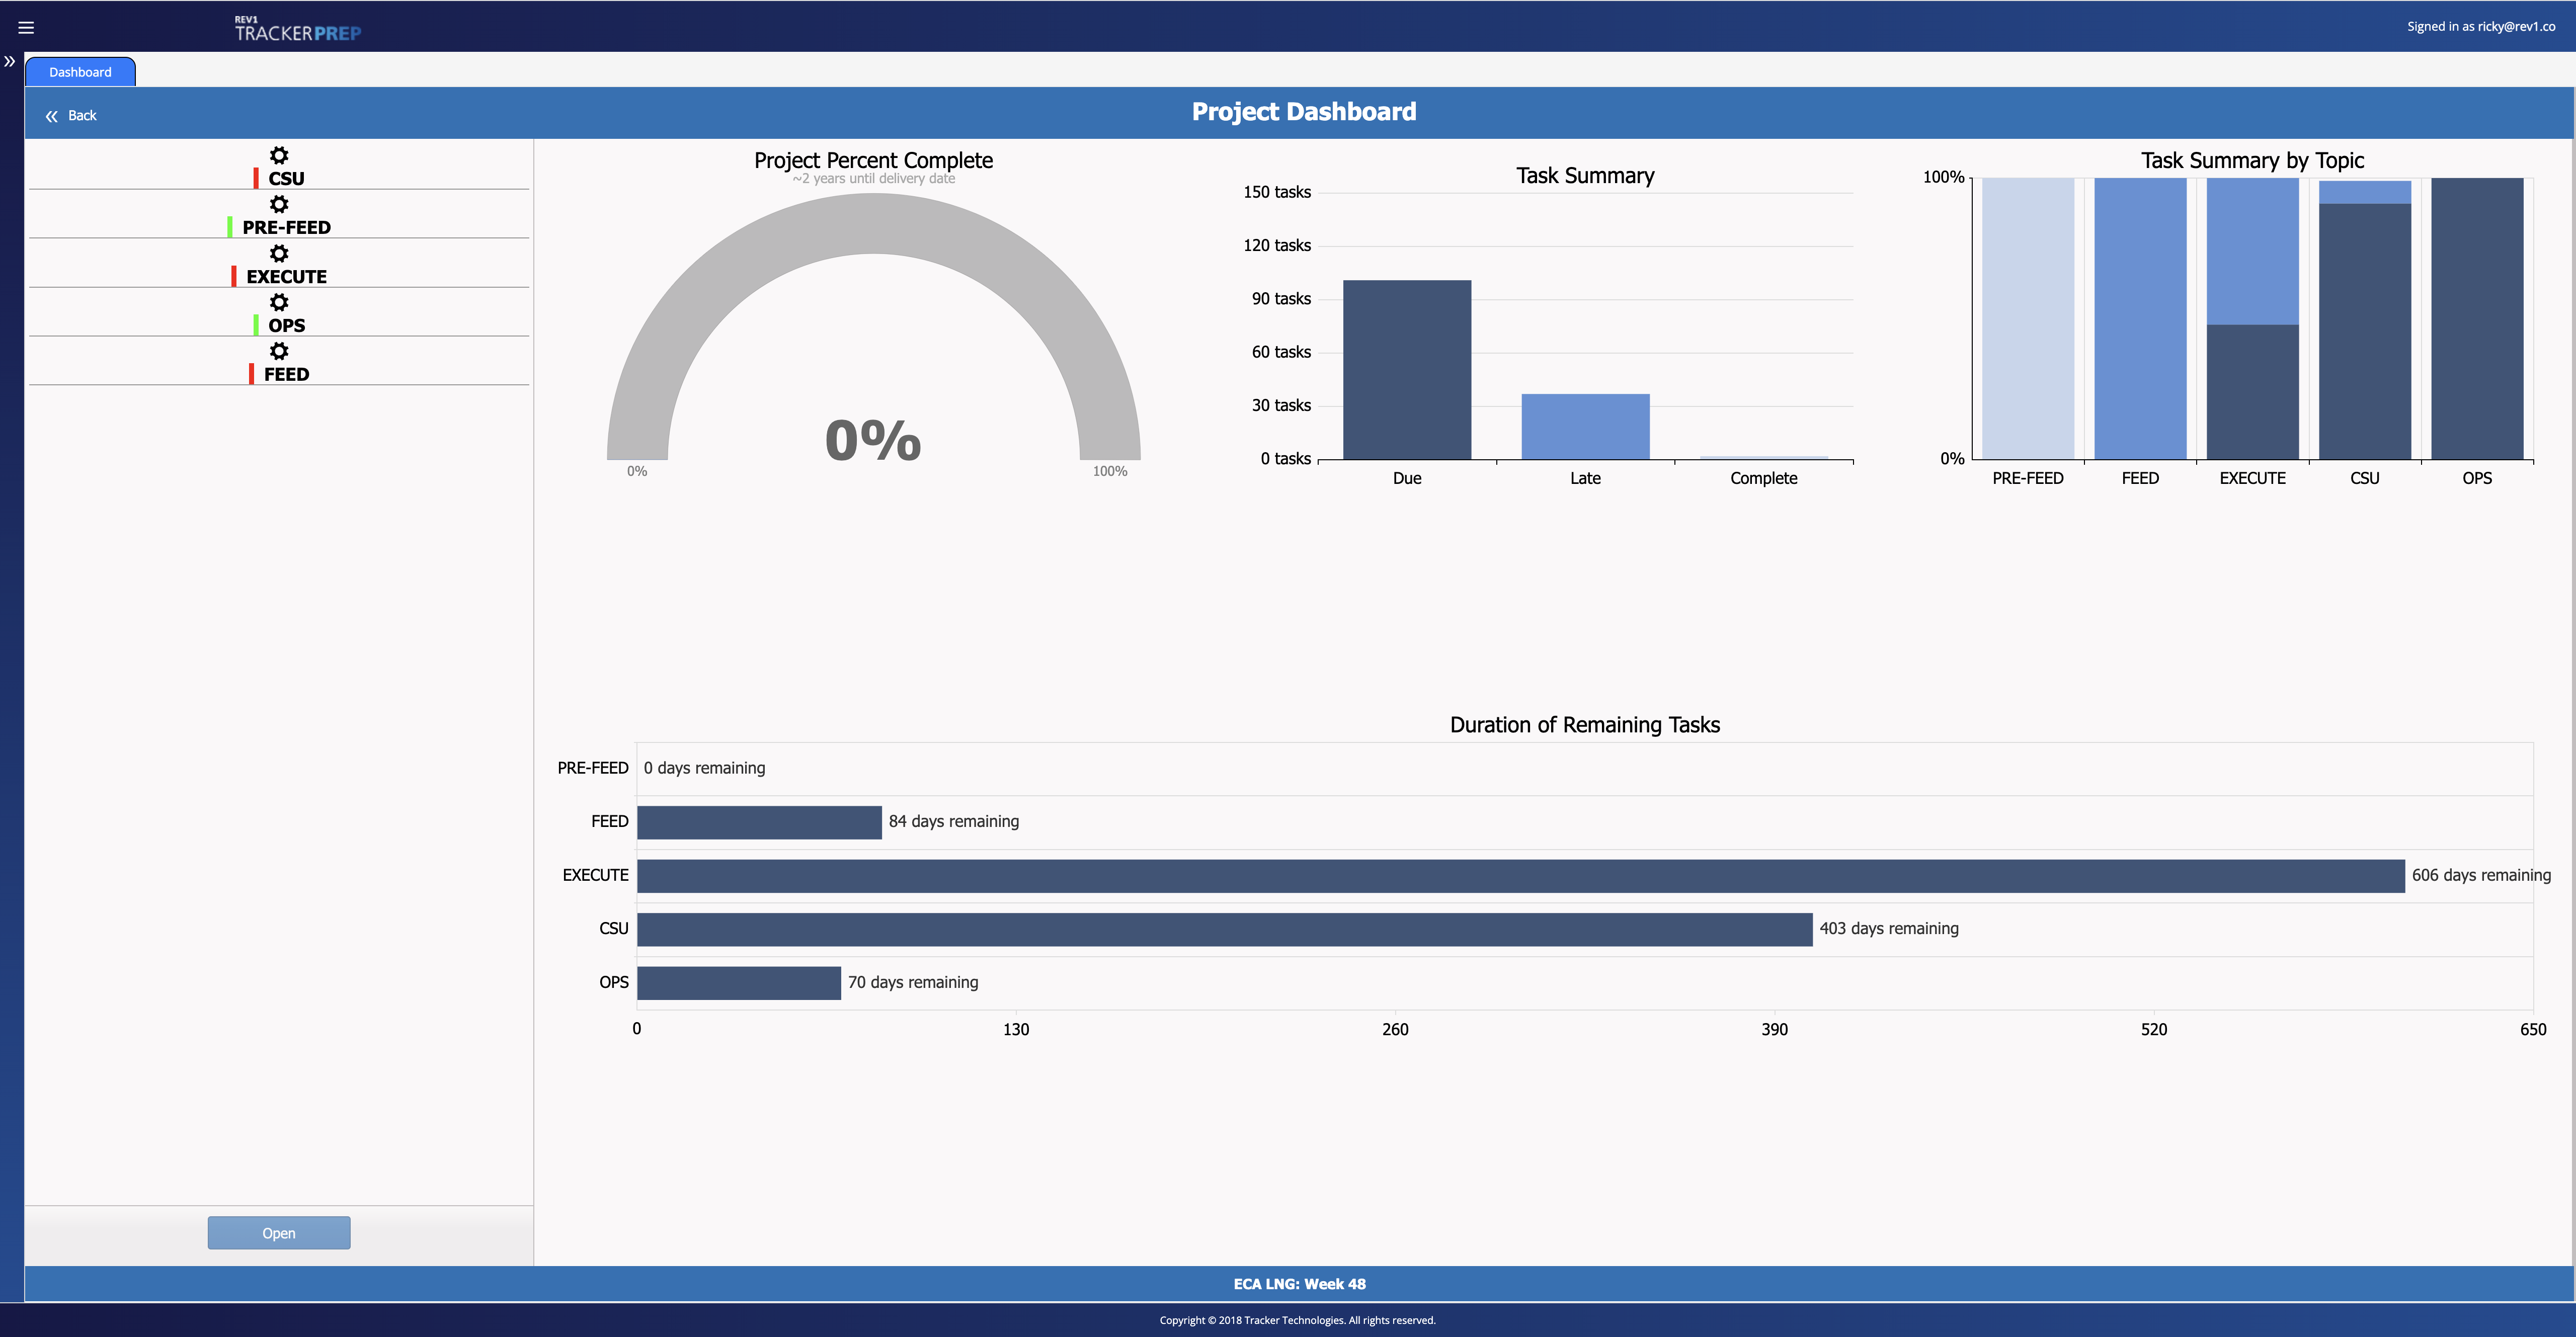Click the EXECUTE 606 days remaining bar
The image size is (2576, 1337).
point(1520,876)
